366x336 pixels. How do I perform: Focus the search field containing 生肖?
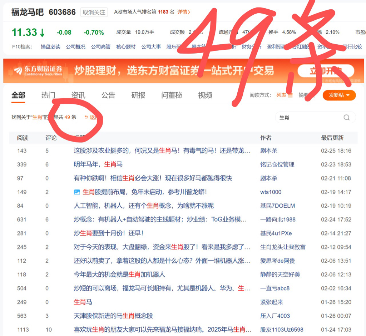(315, 118)
